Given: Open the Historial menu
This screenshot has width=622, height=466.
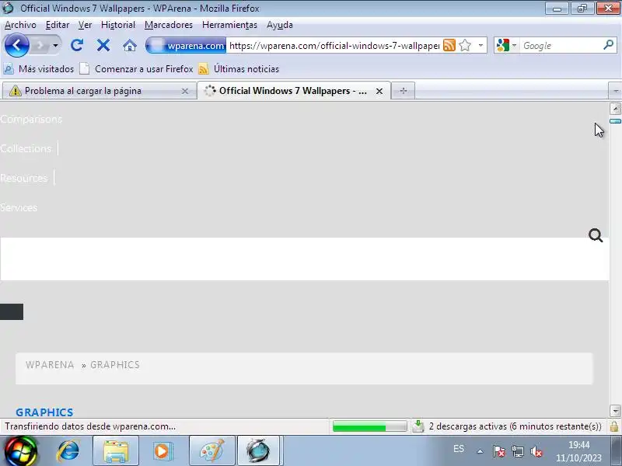Looking at the screenshot, I should tap(118, 25).
